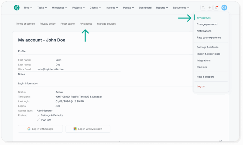This screenshot has width=243, height=145.
Task: Expand the People menu
Action: (128, 8)
